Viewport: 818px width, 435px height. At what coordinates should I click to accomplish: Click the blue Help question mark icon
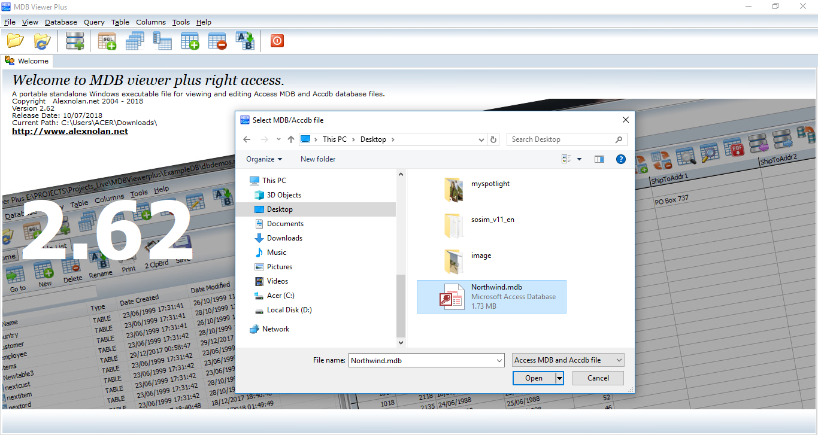pyautogui.click(x=621, y=159)
